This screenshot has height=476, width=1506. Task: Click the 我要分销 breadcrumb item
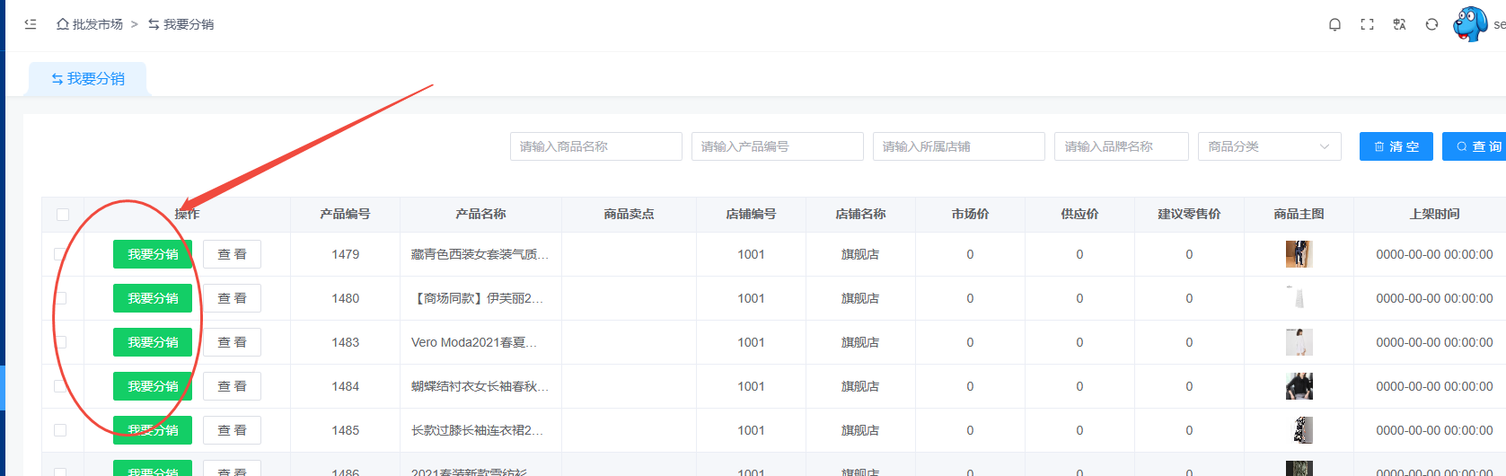[x=181, y=24]
